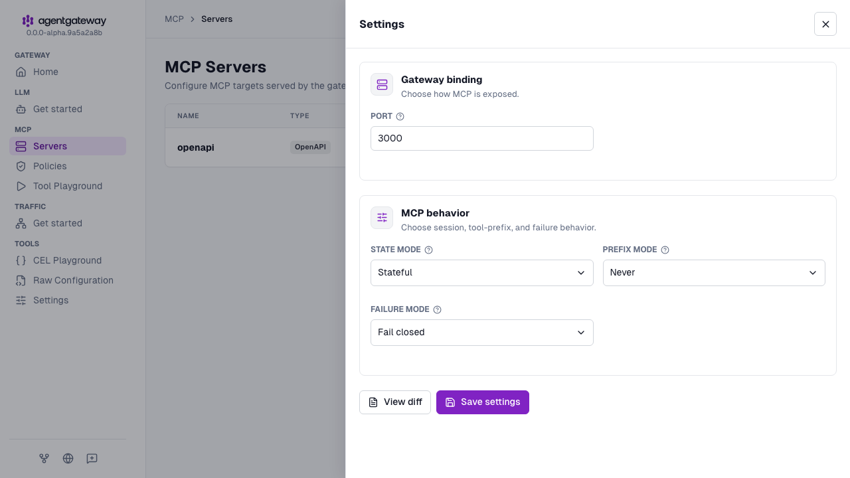Click the openapi server row name
The width and height of the screenshot is (850, 478).
point(196,147)
